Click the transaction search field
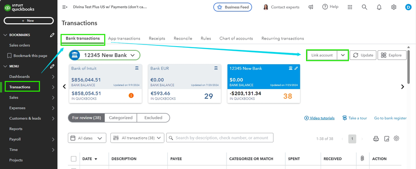This screenshot has width=416, height=169. [220, 138]
